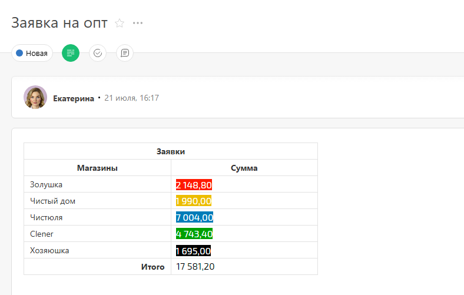The image size is (464, 295).
Task: Select the 'Золушка' store cell
Action: click(x=97, y=184)
